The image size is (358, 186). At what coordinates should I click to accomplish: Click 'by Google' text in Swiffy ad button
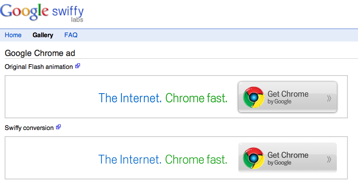[x=279, y=163]
